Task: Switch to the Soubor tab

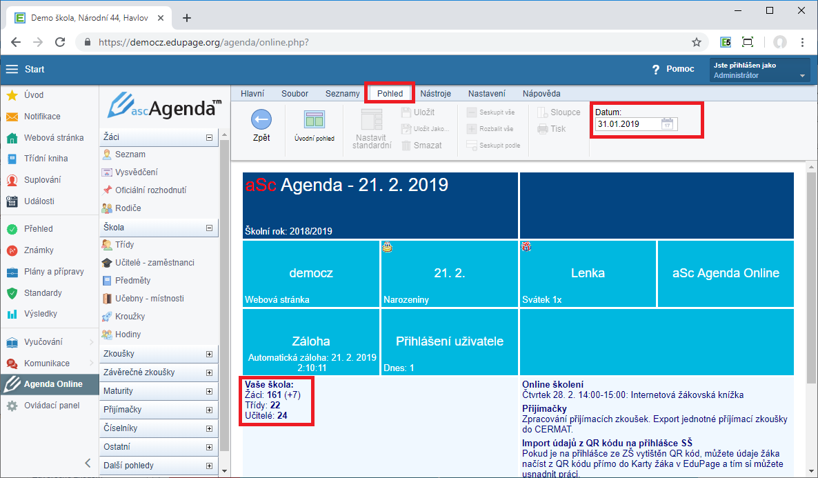Action: (x=295, y=93)
